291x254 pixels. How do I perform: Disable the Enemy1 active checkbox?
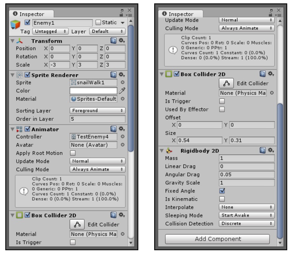tap(27, 23)
